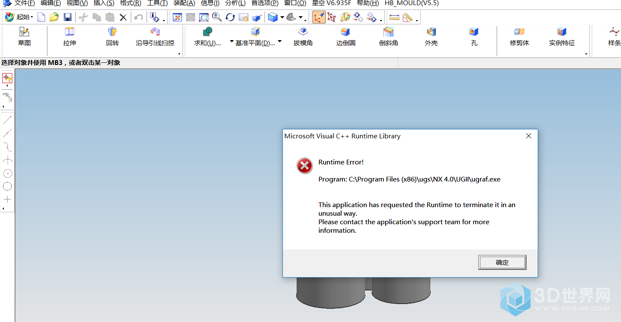
Task: Create a new file with the blank page icon
Action: pos(41,17)
